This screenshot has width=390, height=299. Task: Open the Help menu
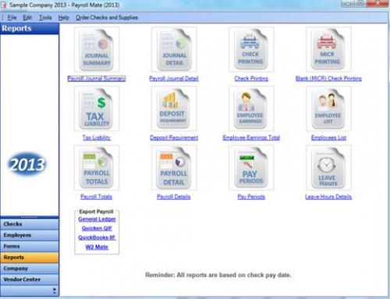click(63, 17)
